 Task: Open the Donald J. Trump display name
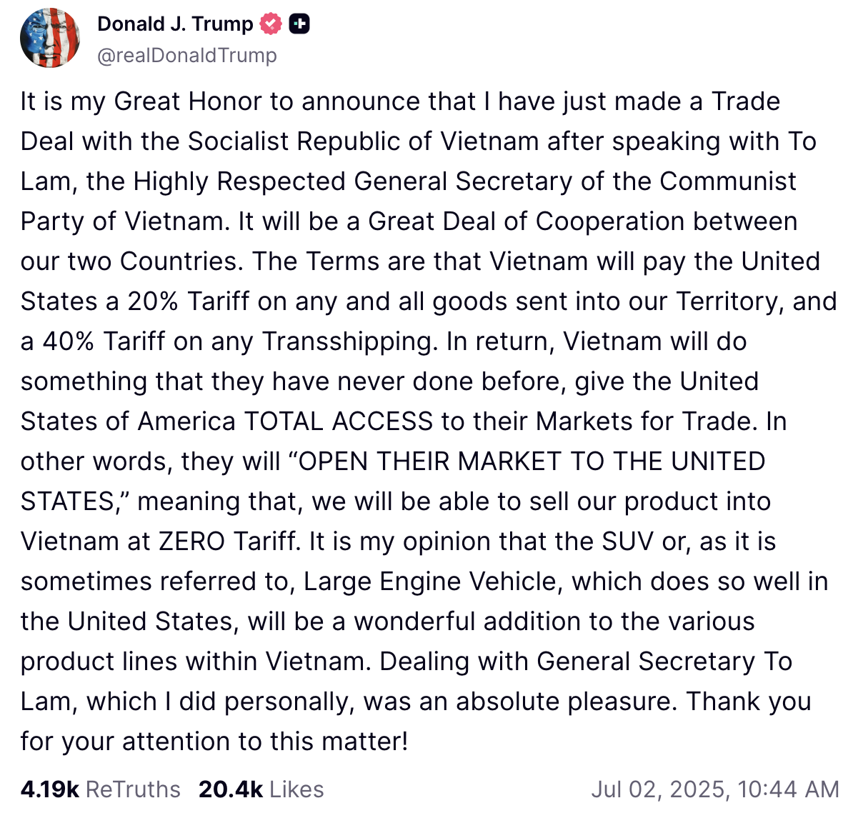pyautogui.click(x=175, y=24)
